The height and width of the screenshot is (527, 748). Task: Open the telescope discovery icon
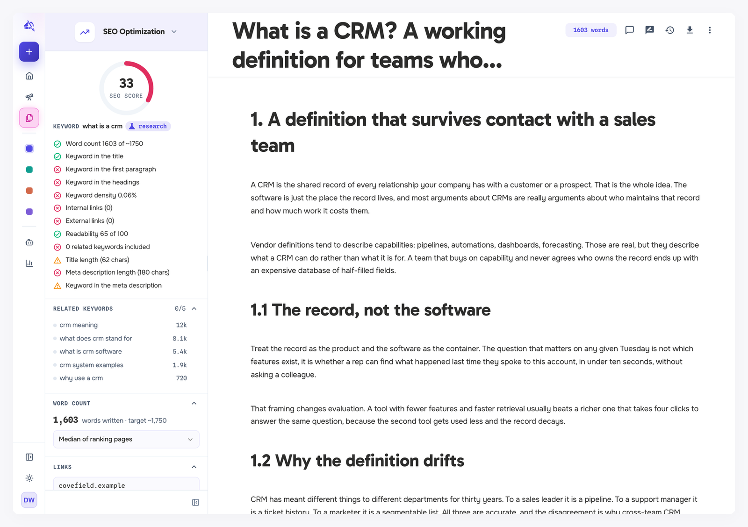(29, 97)
